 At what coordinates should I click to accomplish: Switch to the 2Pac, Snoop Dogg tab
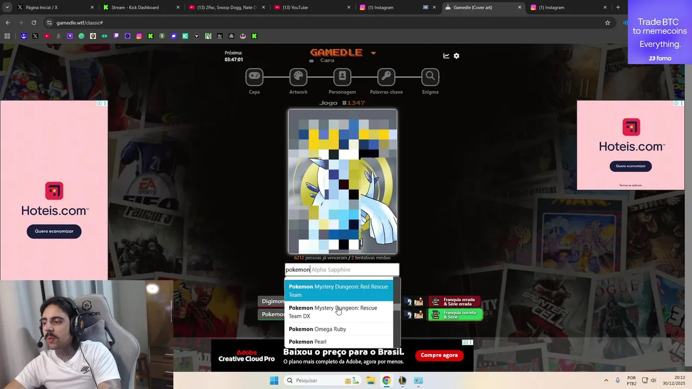click(x=227, y=8)
